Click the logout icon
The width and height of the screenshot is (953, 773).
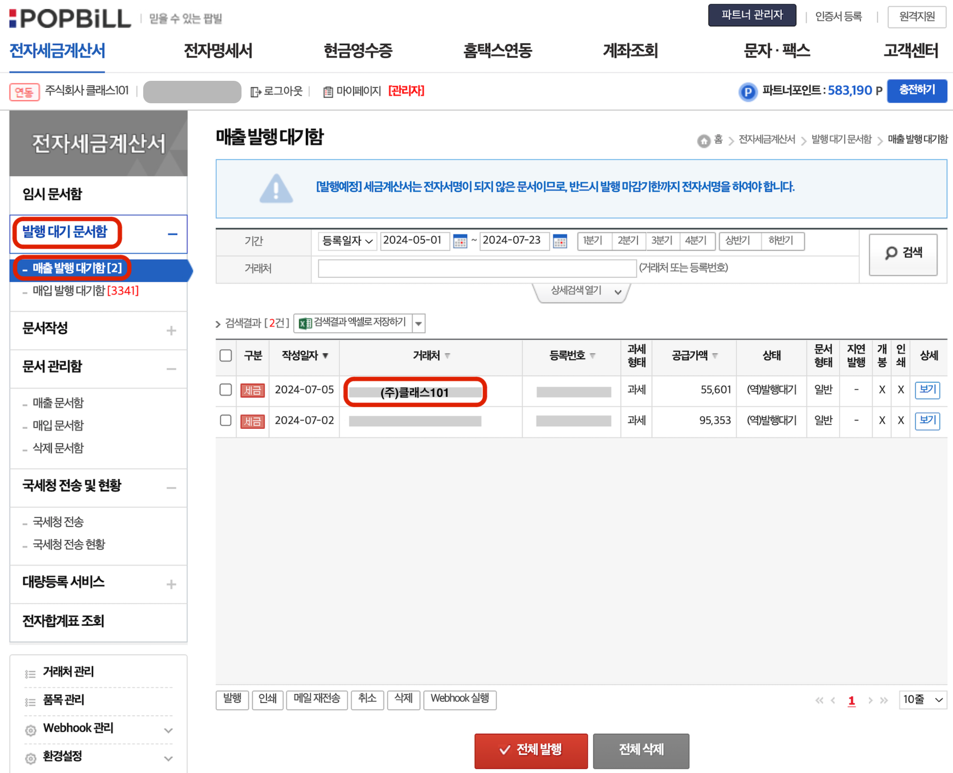coord(255,92)
